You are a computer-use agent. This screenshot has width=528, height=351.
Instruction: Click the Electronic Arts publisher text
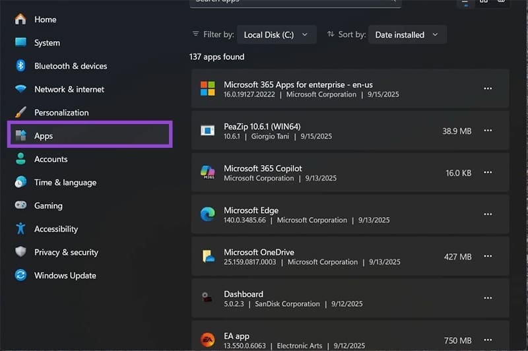pyautogui.click(x=300, y=346)
